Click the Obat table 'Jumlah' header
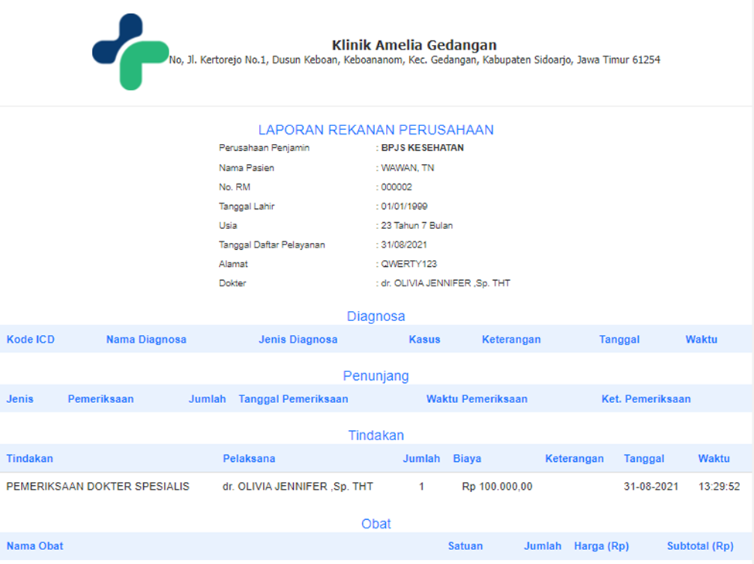This screenshot has height=564, width=754. coord(543,546)
